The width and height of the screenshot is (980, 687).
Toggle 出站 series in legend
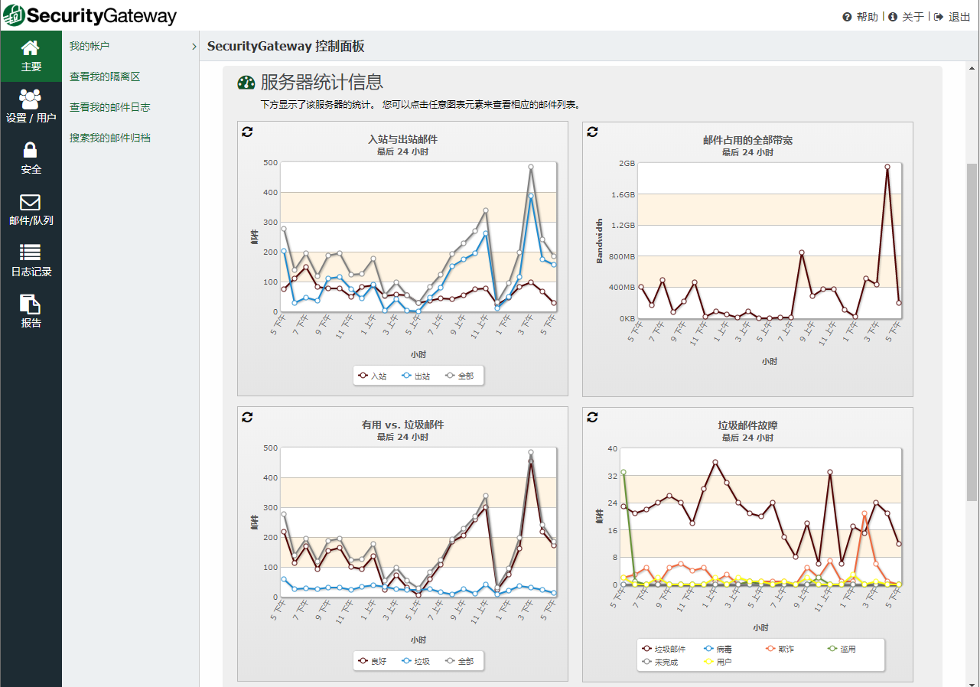click(x=415, y=376)
